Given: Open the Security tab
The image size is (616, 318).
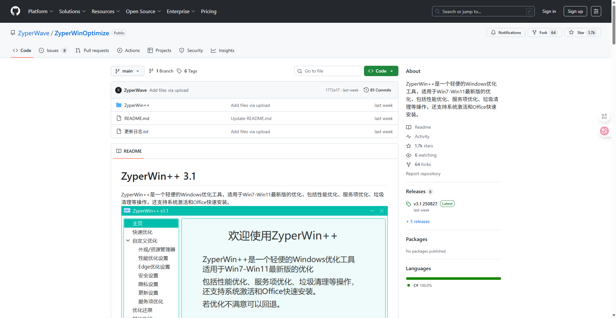Looking at the screenshot, I should pos(191,50).
